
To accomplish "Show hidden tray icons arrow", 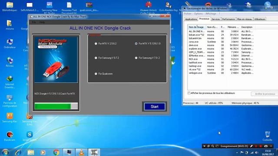I will point(237,153).
